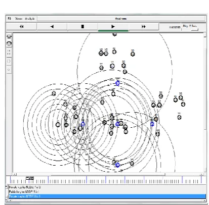
Task: Open the File menu
Action: click(9, 19)
